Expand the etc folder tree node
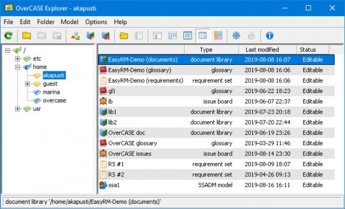This screenshot has width=345, height=209. click(x=18, y=59)
